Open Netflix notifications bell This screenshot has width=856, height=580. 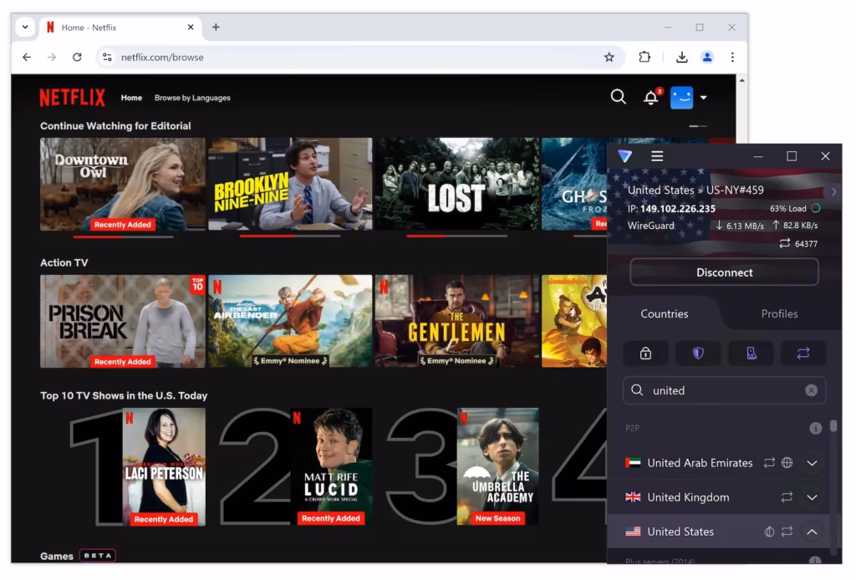tap(650, 98)
